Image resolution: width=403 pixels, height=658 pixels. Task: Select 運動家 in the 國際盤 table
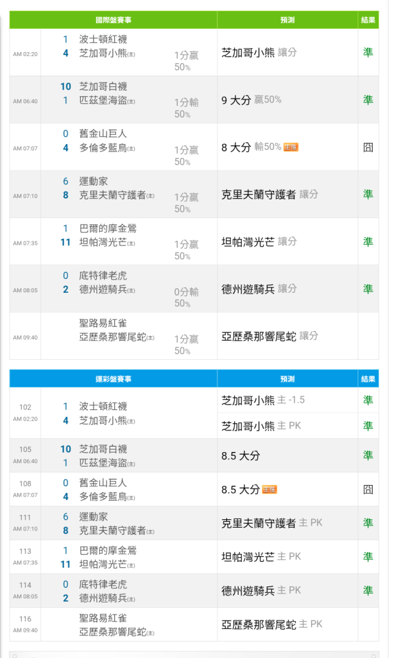(x=93, y=182)
